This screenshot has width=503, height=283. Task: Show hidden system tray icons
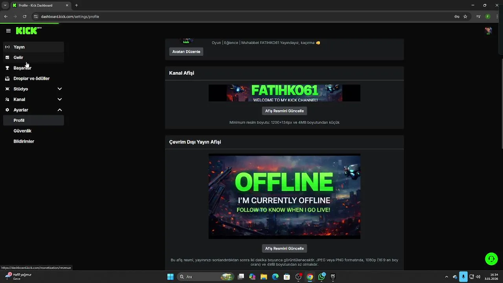click(x=446, y=277)
